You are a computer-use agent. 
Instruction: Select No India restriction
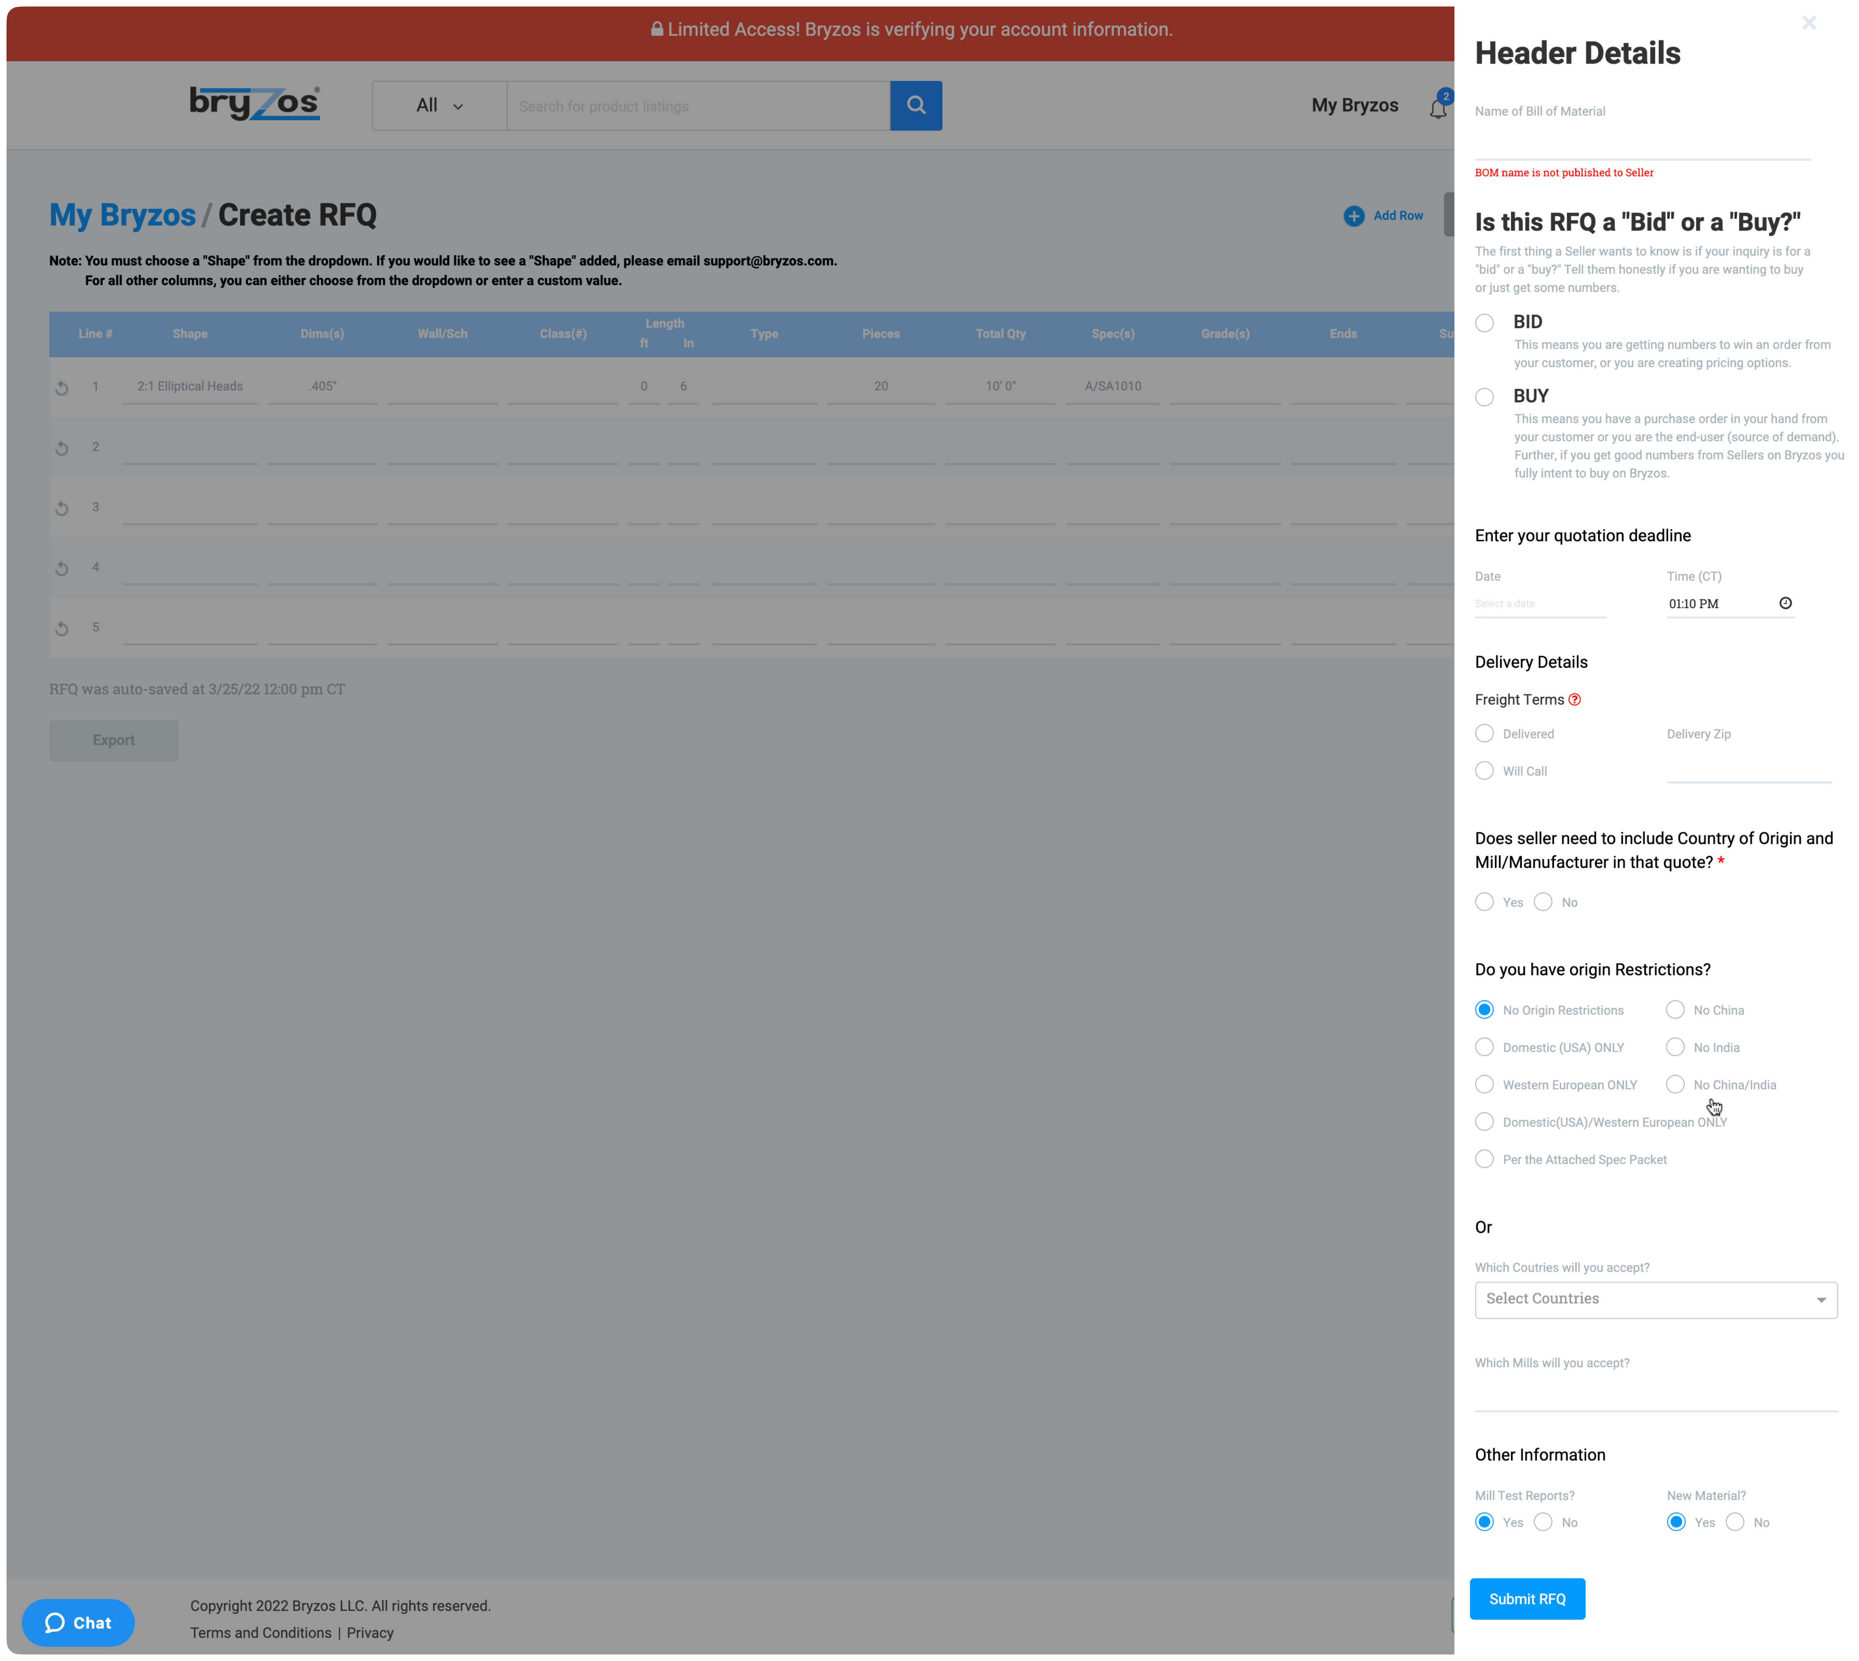(x=1675, y=1048)
